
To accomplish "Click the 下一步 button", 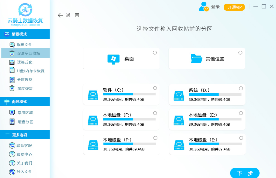I will click(x=245, y=173).
